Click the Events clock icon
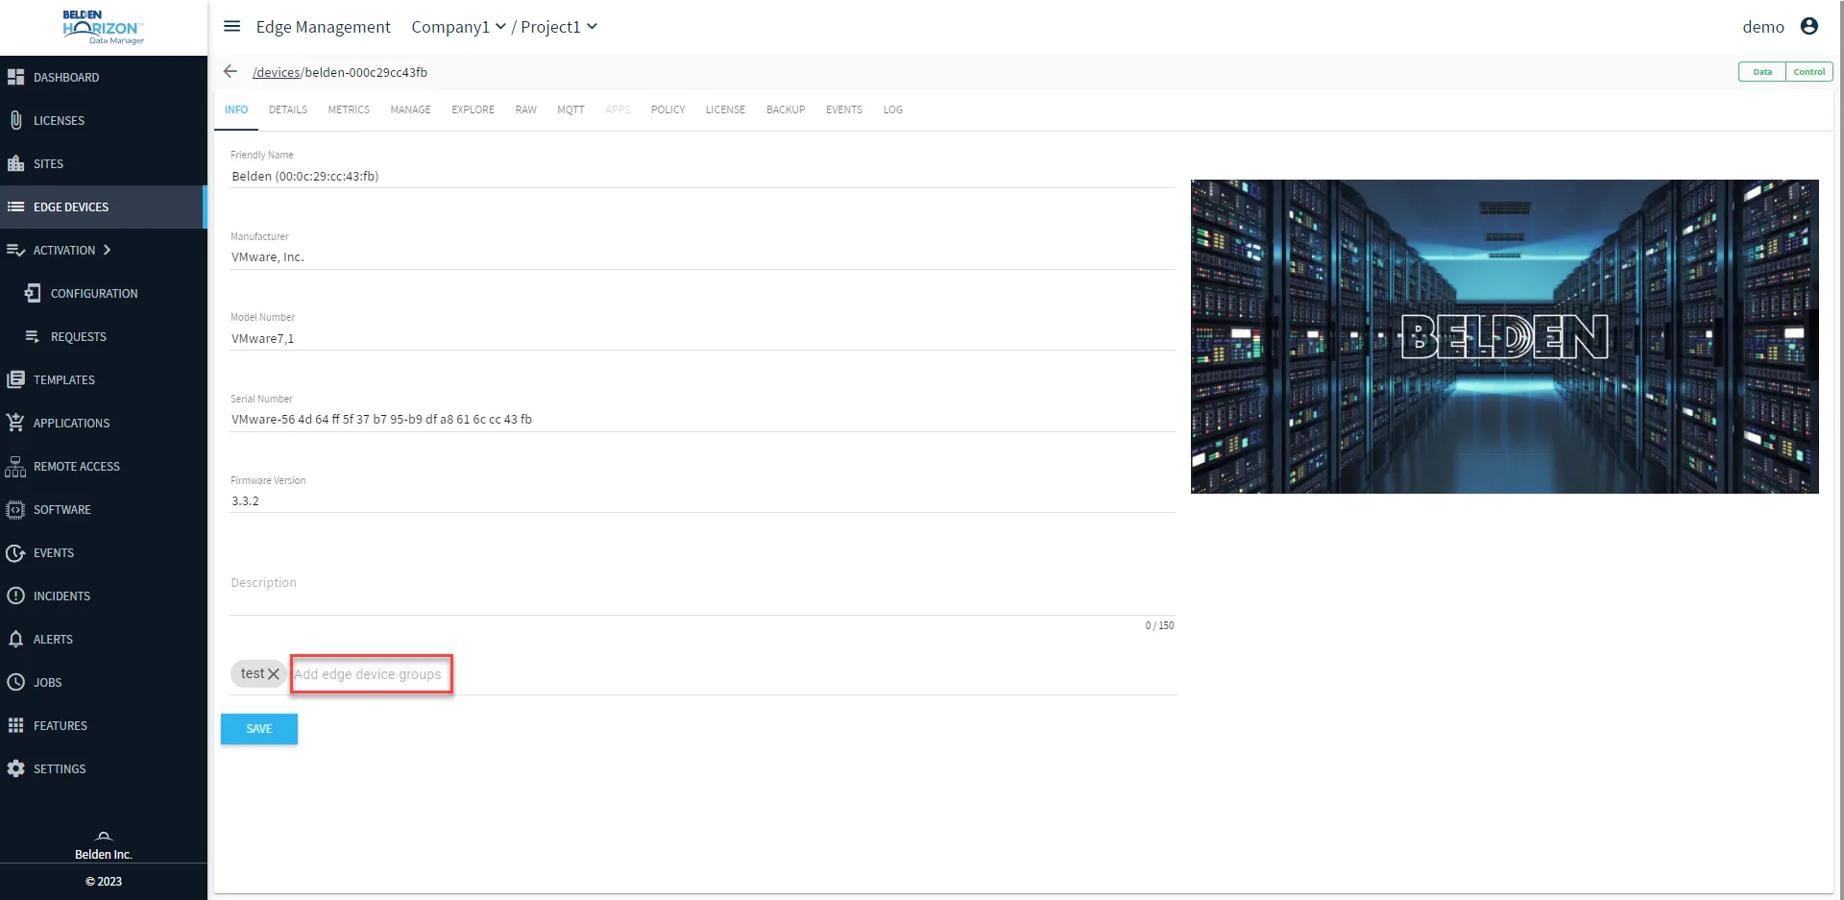 point(15,552)
